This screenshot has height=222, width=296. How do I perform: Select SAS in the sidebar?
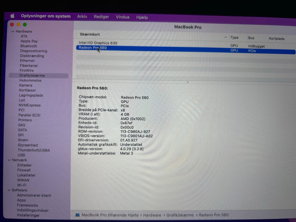(x=22, y=125)
